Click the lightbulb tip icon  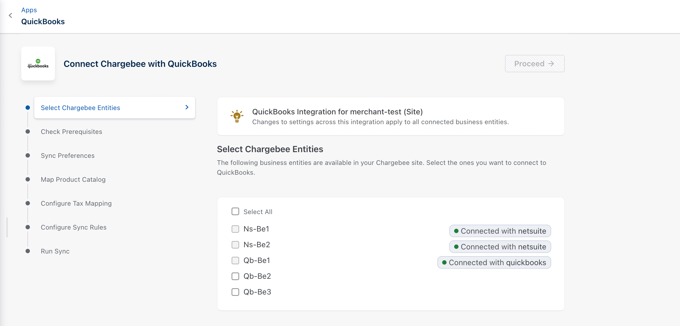coord(237,116)
